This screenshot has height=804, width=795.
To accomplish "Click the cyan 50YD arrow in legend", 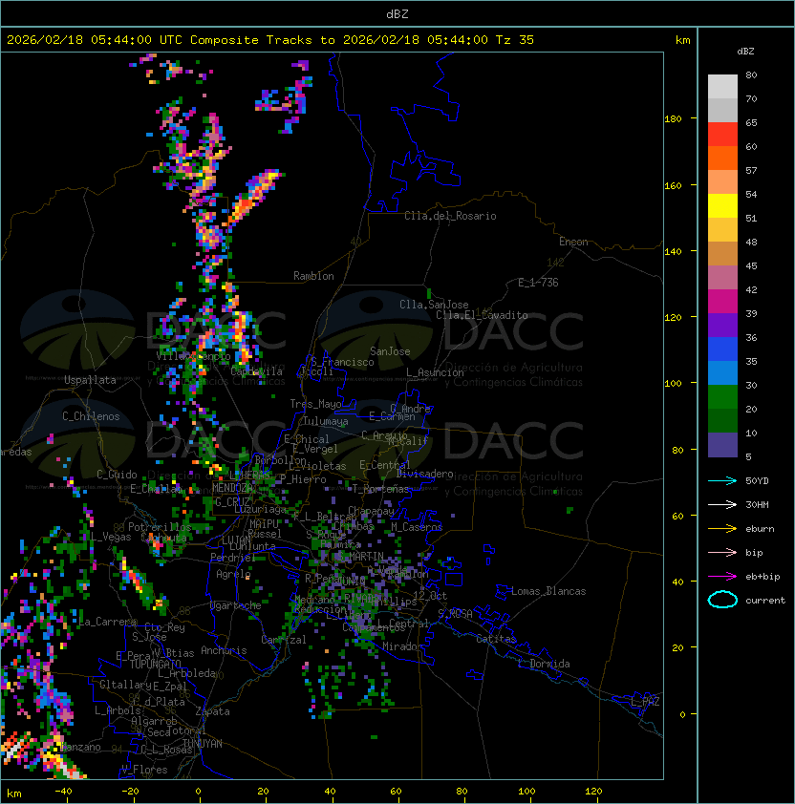I will pos(722,481).
